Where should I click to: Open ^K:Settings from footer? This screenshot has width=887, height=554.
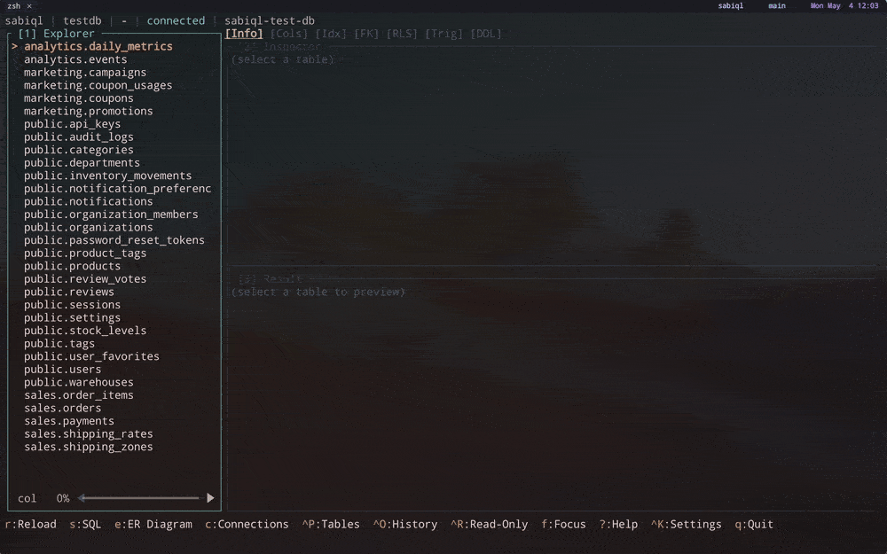[686, 525]
